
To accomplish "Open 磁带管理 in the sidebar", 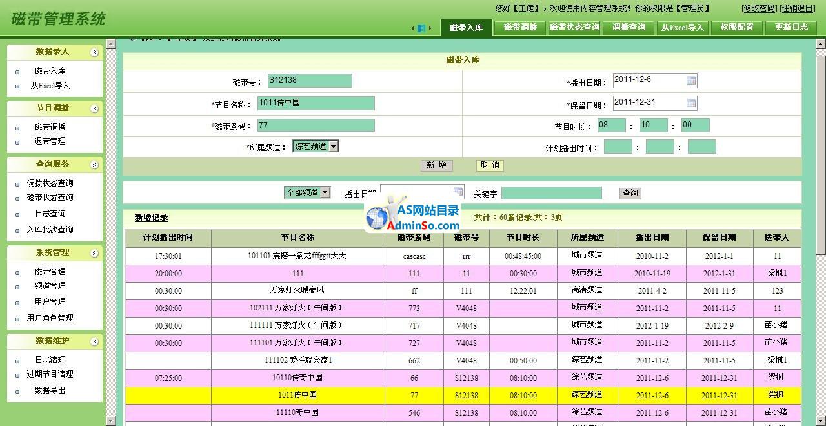I will click(50, 272).
